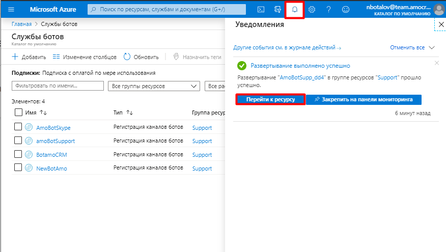The image size is (446, 252).
Task: Click the search magnifier icon
Action: [93, 9]
